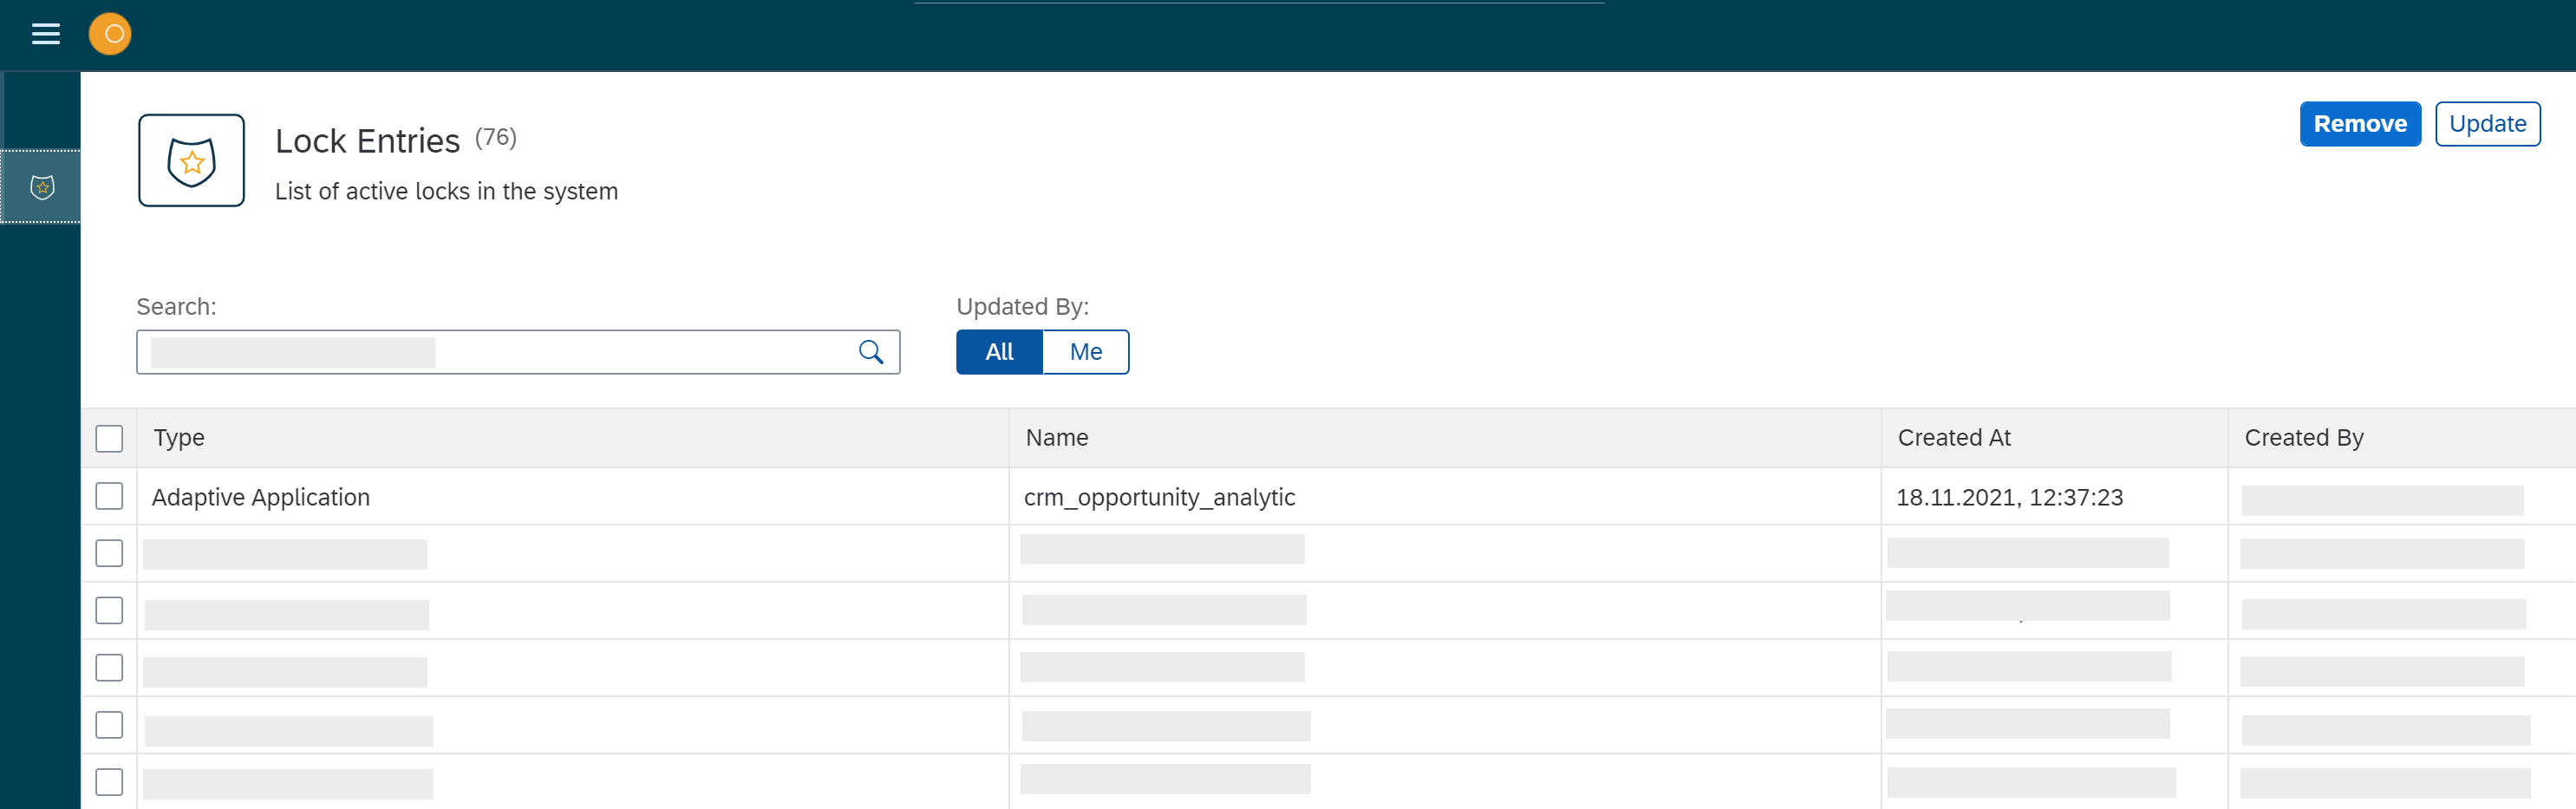Click the search magnifier icon
The image size is (2576, 809).
[871, 352]
